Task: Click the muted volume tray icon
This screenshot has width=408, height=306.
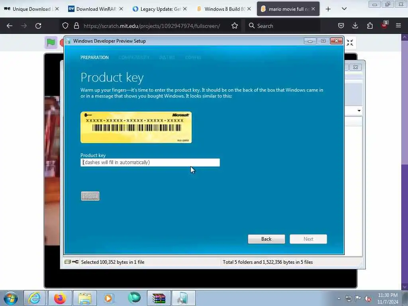Action: tap(368, 298)
